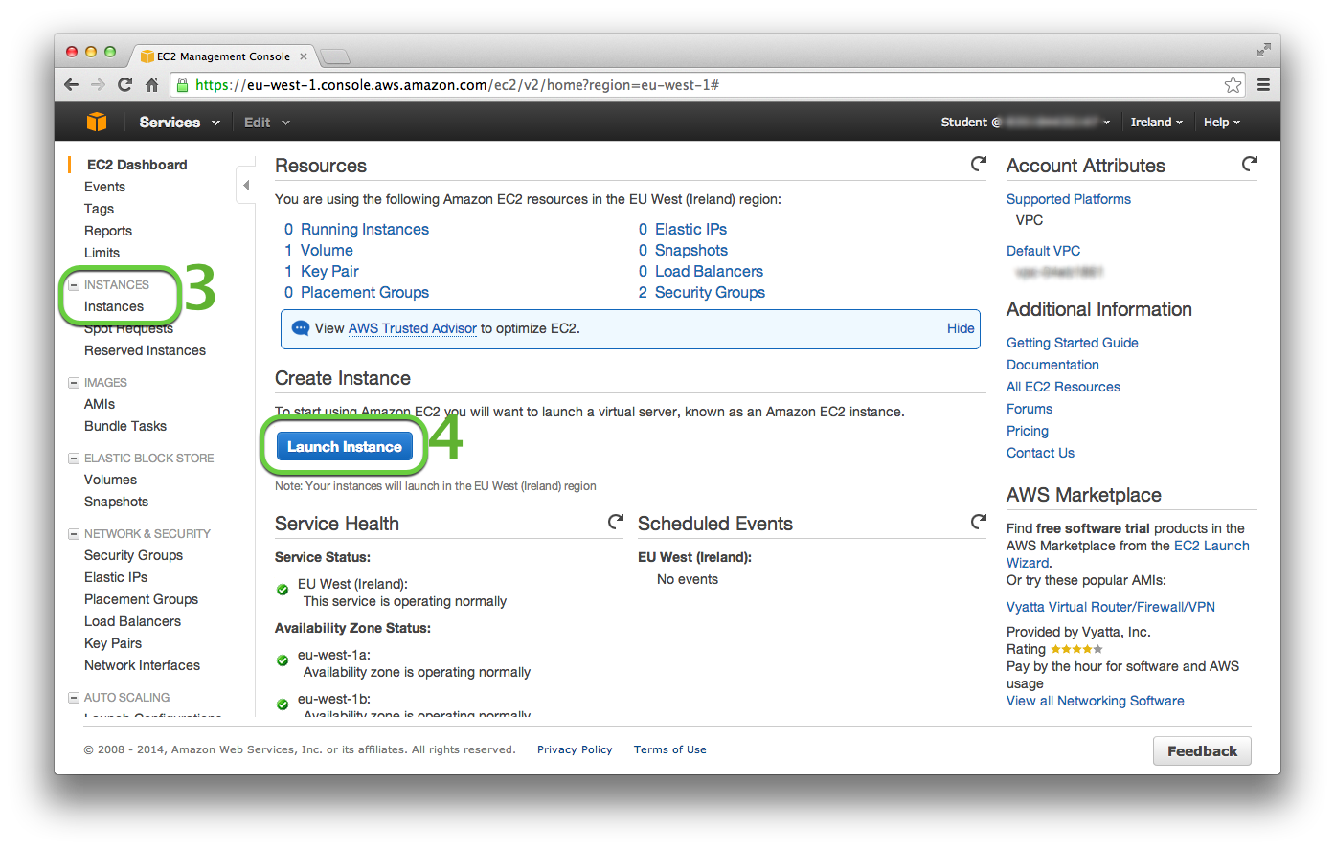
Task: Open Events in sidebar
Action: 104,187
